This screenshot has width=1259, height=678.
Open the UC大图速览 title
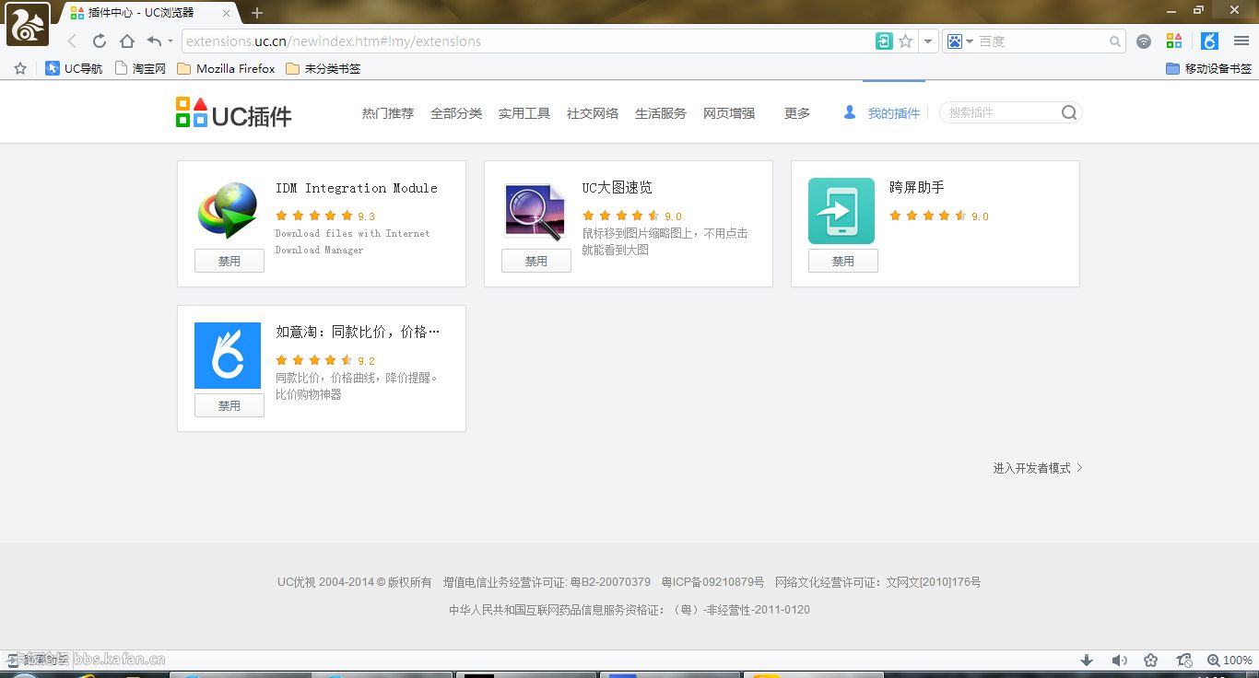618,187
